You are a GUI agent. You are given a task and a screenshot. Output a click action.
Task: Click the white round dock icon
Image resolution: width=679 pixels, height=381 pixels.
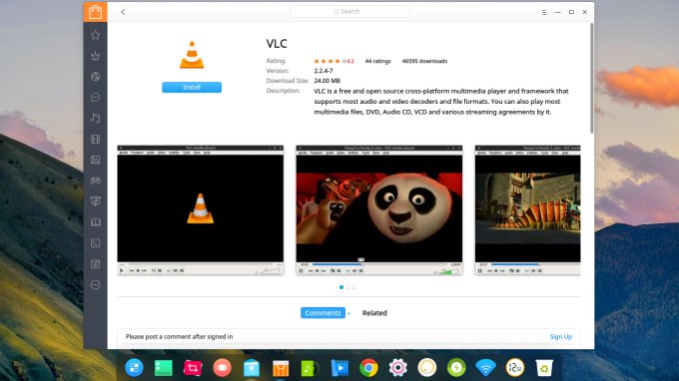click(x=427, y=368)
